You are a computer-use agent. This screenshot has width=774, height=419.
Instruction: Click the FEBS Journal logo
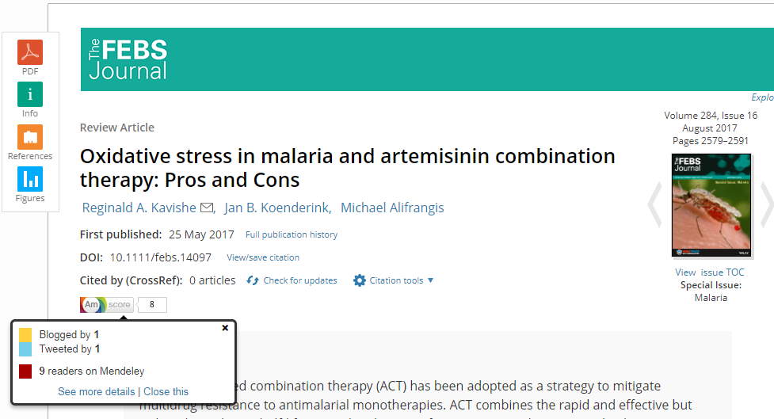pyautogui.click(x=128, y=60)
